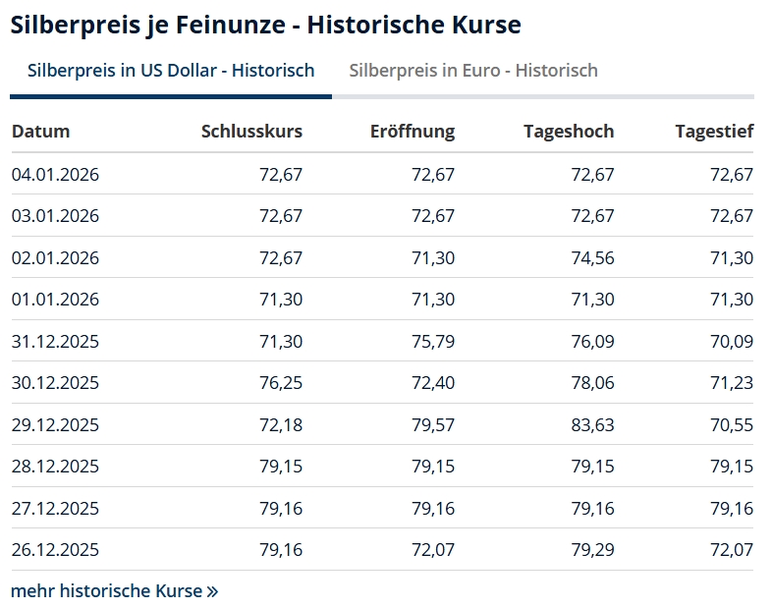Open the Silberpreis in Euro - Historisch tab

pos(473,71)
